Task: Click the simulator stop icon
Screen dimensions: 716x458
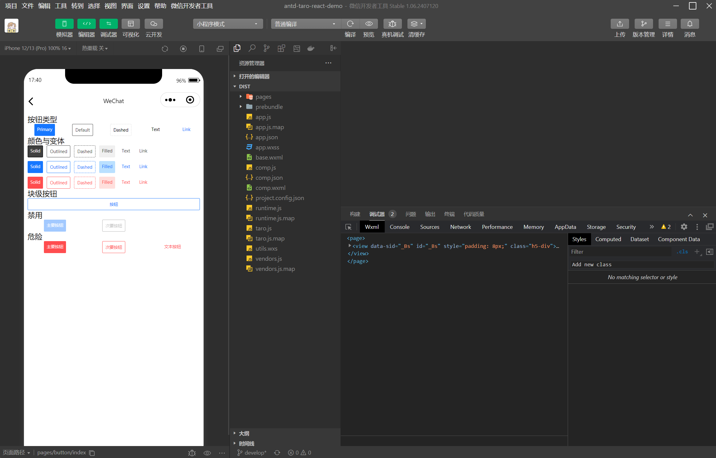Action: click(183, 49)
